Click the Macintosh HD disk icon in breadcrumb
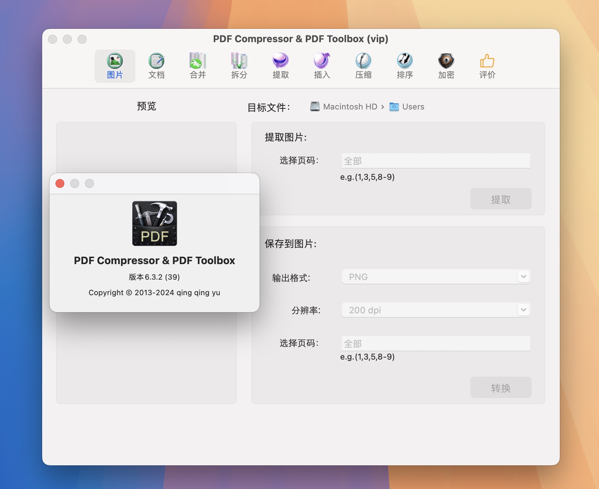The image size is (599, 489). click(x=314, y=107)
